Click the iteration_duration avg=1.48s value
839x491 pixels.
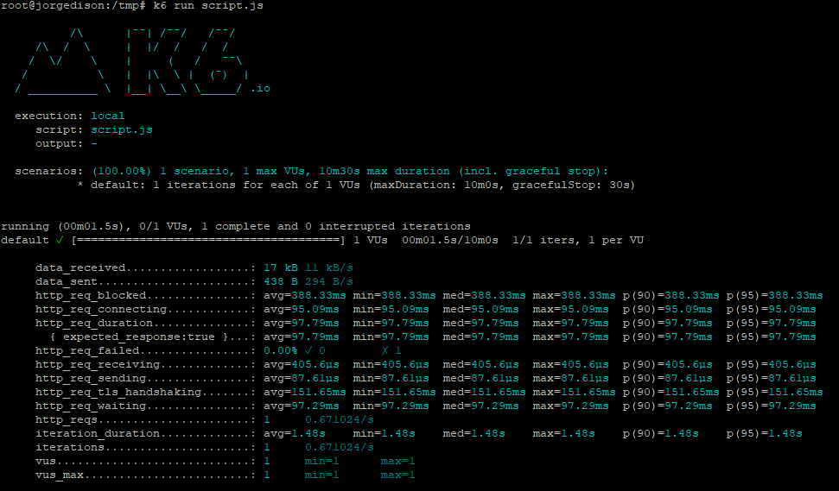[294, 433]
